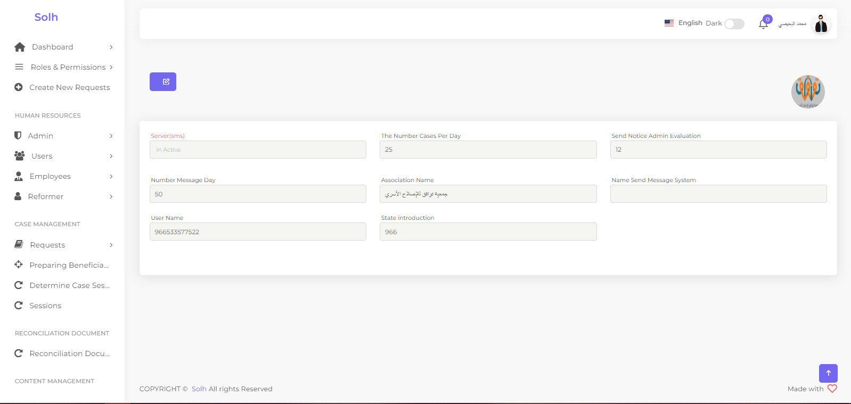Image resolution: width=851 pixels, height=404 pixels.
Task: Click the Solh logo title
Action: coord(46,17)
